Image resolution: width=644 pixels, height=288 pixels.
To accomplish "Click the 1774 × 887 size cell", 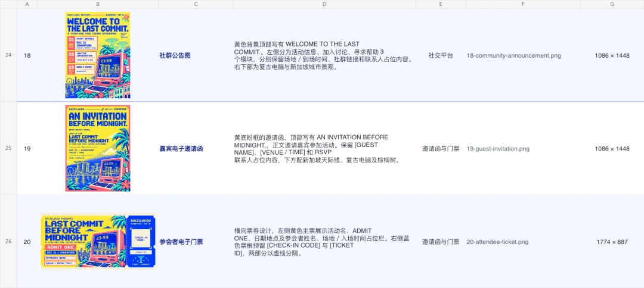I will 612,242.
